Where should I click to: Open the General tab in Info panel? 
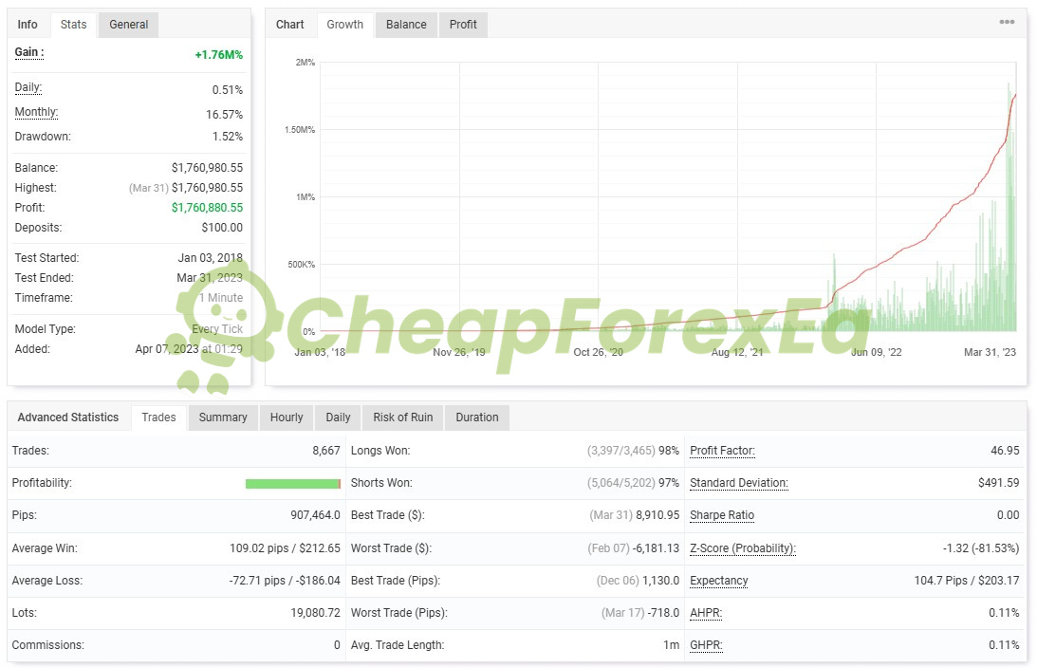[x=128, y=25]
